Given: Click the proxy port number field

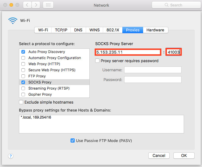Looking at the screenshot, I should click(x=173, y=52).
